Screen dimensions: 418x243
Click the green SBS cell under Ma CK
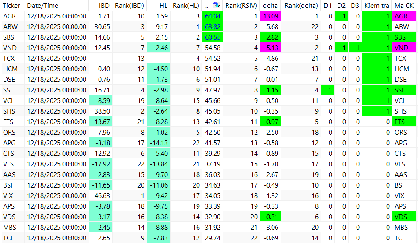[x=404, y=37]
